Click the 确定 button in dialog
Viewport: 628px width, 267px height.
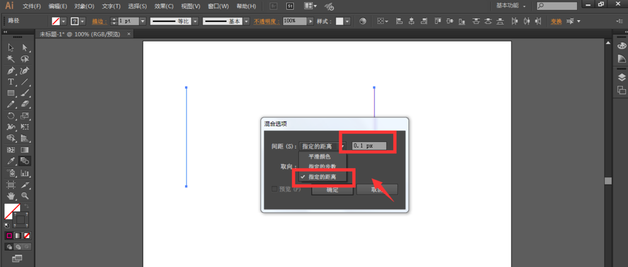332,190
